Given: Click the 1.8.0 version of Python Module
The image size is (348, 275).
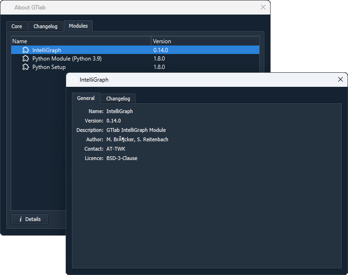Looking at the screenshot, I should (x=159, y=58).
